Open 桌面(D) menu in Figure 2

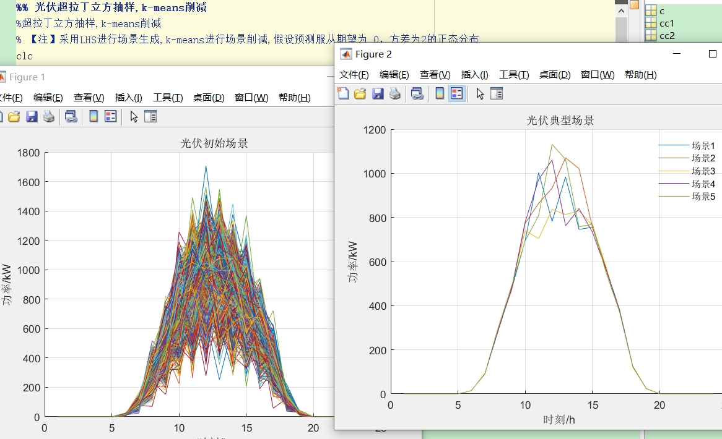click(555, 74)
